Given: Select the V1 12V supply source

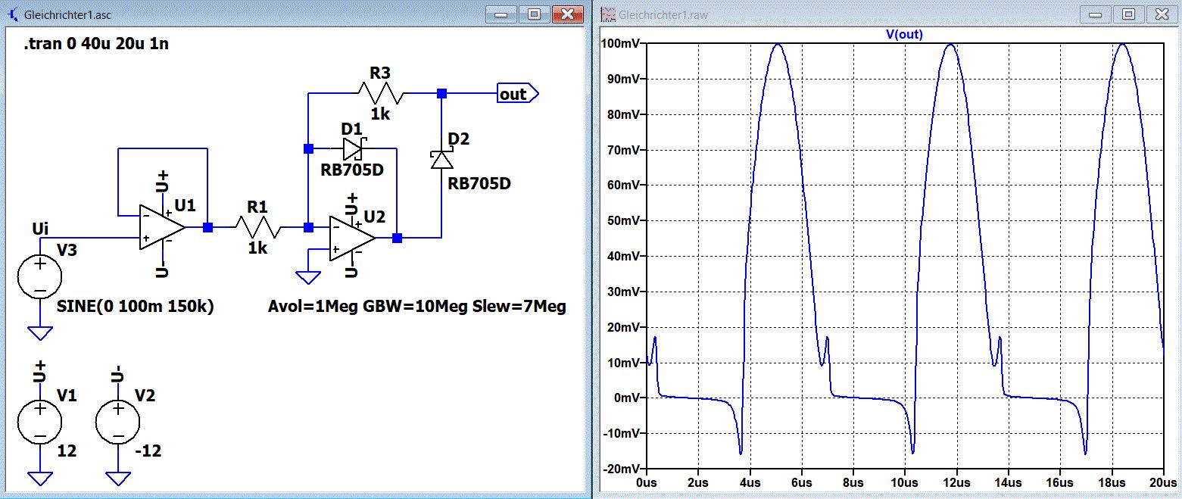Looking at the screenshot, I should [39, 421].
